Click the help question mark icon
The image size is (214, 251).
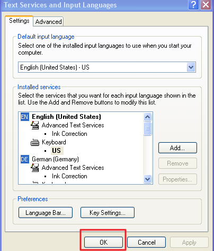pyautogui.click(x=194, y=5)
